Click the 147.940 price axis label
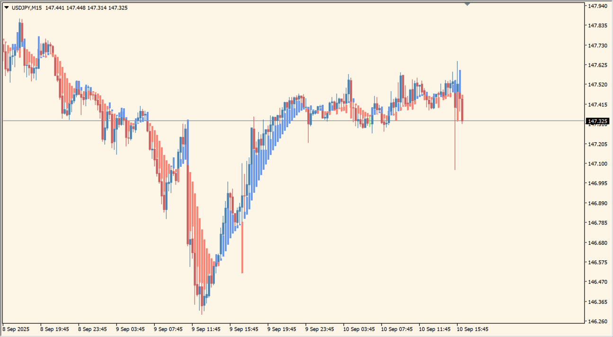 [x=597, y=6]
